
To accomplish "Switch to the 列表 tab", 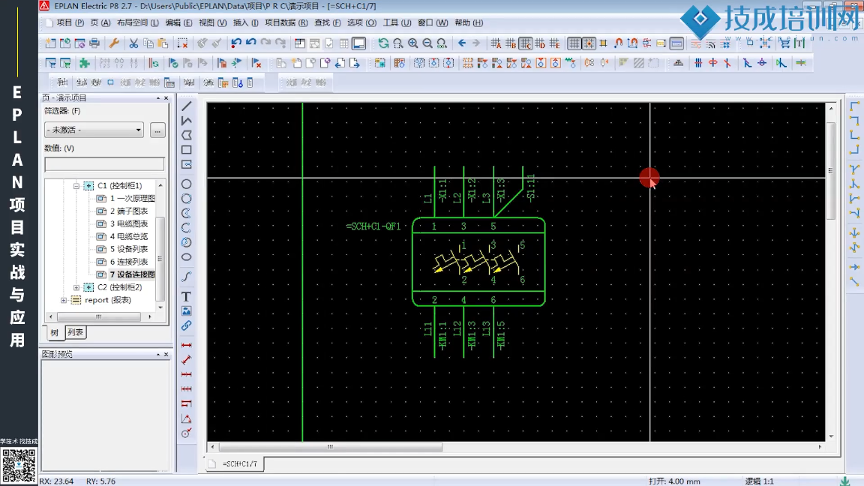I will pos(76,332).
